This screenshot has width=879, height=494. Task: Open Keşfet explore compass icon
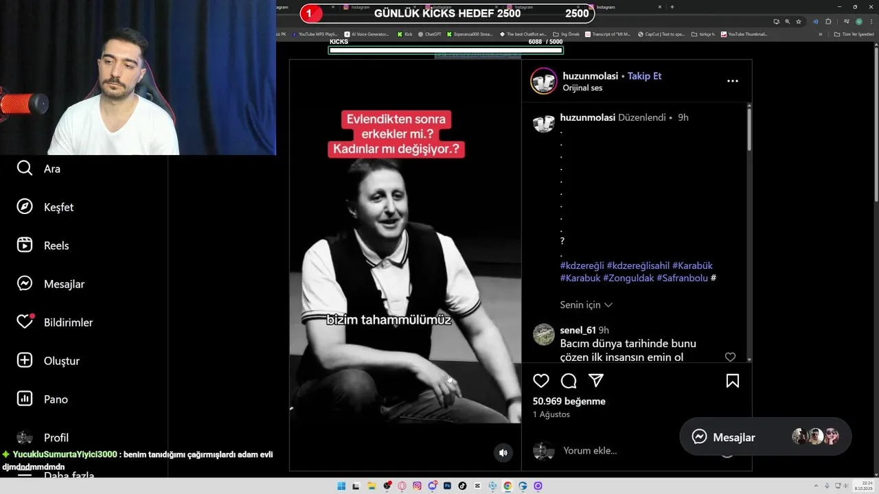(x=25, y=207)
